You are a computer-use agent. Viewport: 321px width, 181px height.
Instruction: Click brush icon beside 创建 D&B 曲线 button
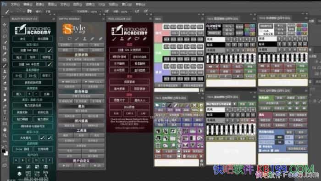50,50
